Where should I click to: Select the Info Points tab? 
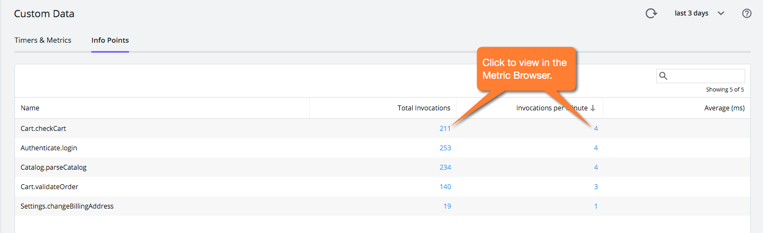110,40
